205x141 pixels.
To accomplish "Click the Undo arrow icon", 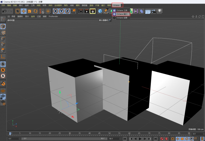I will click(4, 11).
